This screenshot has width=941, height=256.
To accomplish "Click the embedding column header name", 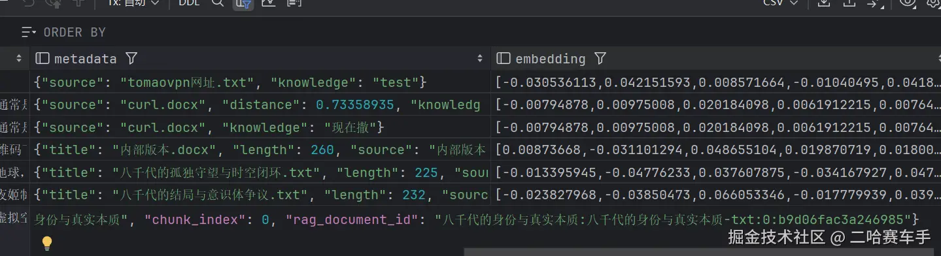I will pos(551,59).
